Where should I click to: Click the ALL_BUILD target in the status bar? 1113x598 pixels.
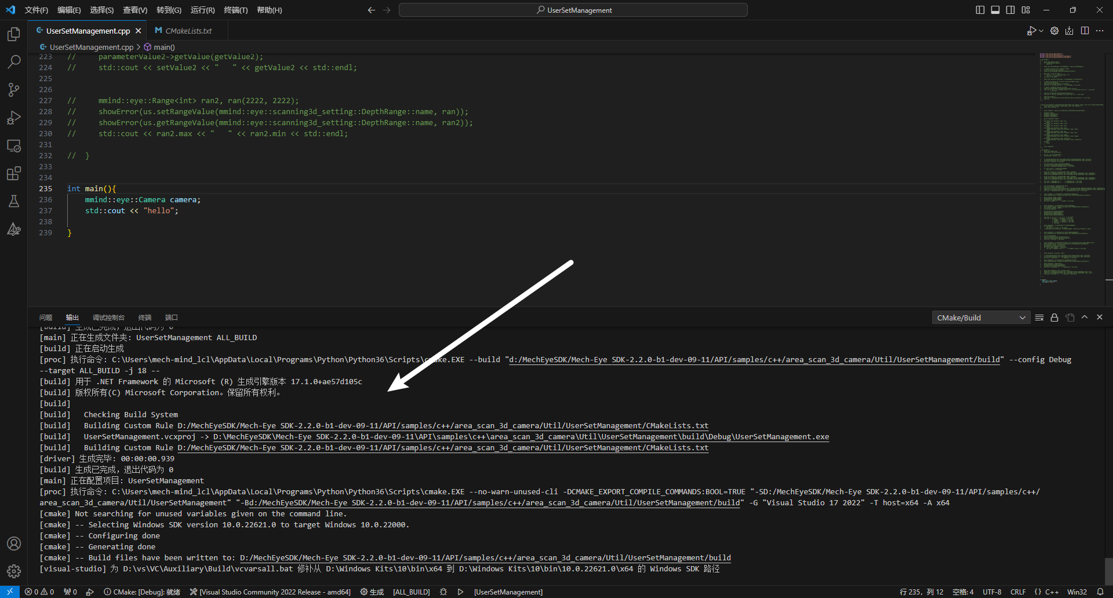click(x=412, y=592)
